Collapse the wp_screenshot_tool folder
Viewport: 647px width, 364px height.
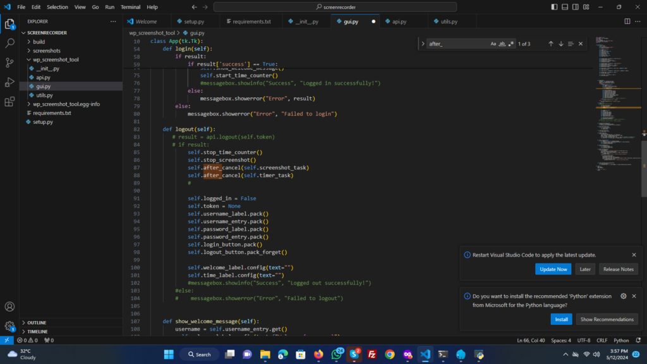pos(56,59)
